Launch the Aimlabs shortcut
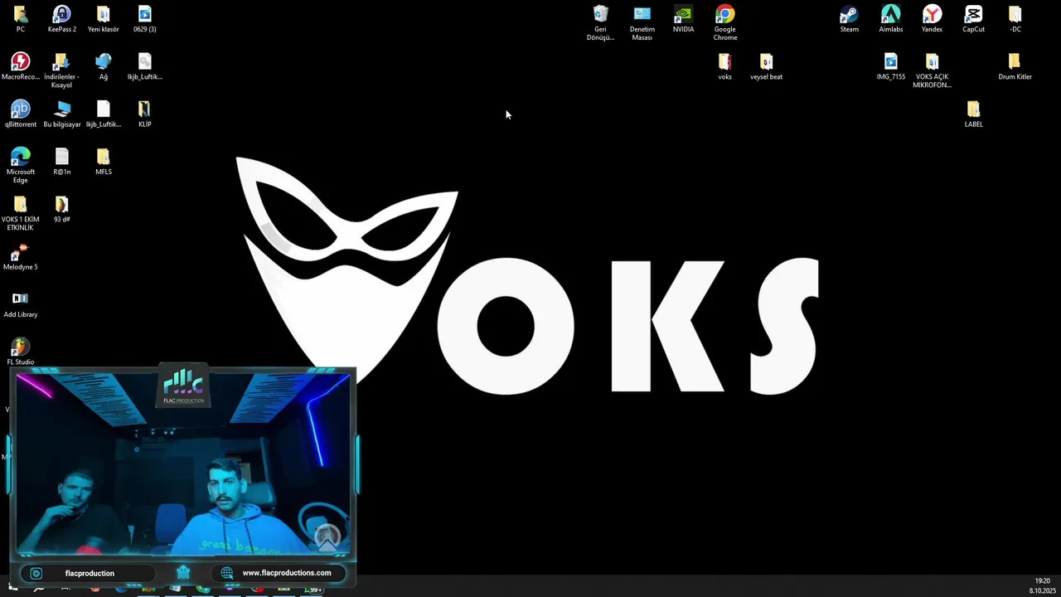Image resolution: width=1061 pixels, height=597 pixels. 891,19
